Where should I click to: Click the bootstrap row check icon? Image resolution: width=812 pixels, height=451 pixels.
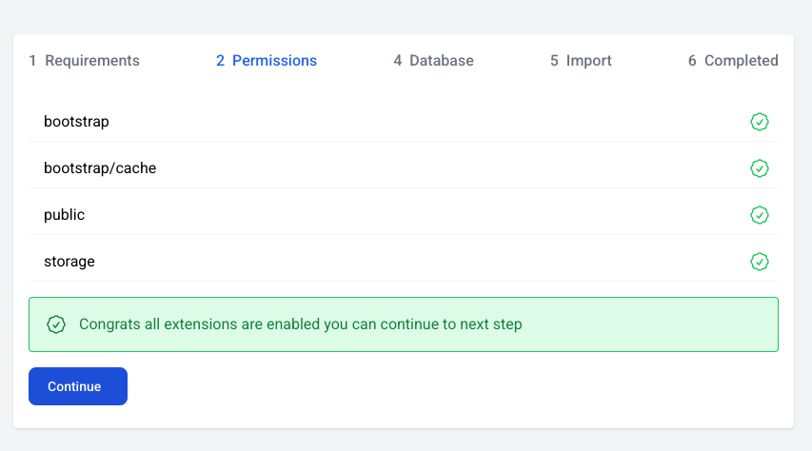pyautogui.click(x=760, y=122)
